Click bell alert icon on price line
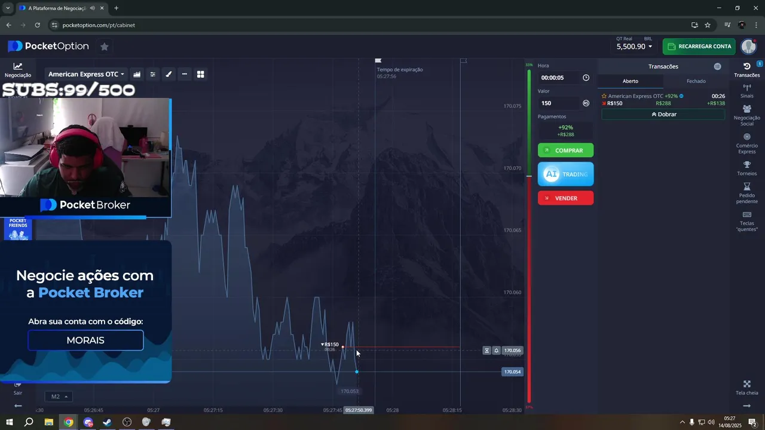Viewport: 765px width, 430px height. click(496, 351)
